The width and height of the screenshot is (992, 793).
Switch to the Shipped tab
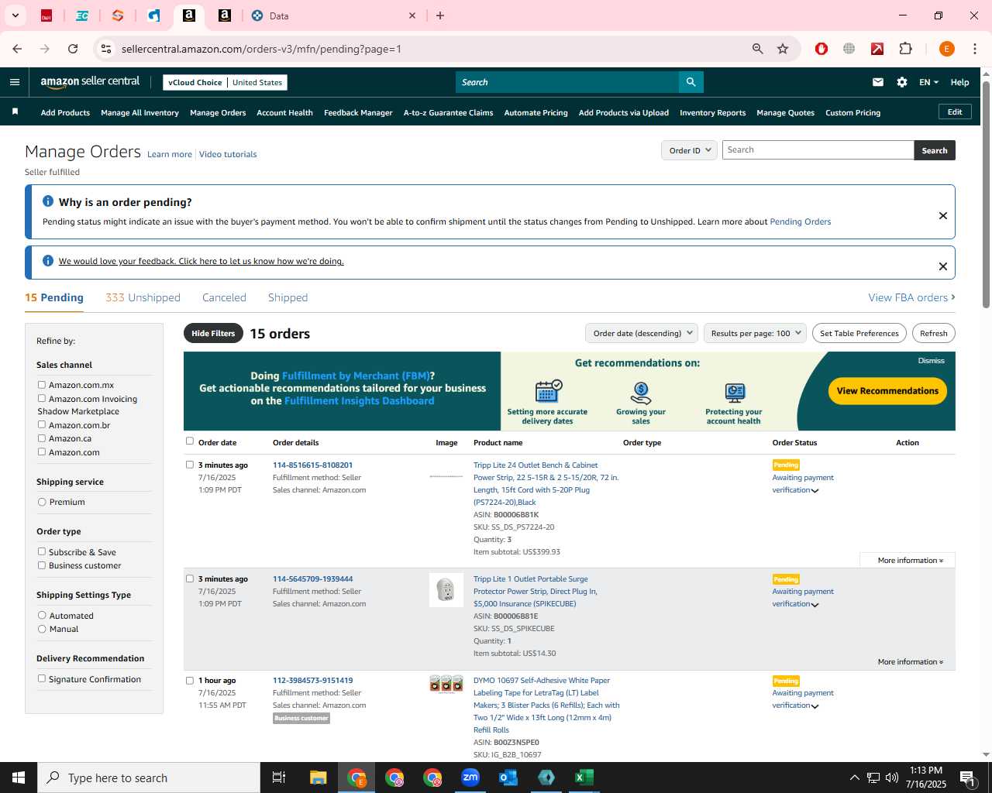(x=288, y=297)
